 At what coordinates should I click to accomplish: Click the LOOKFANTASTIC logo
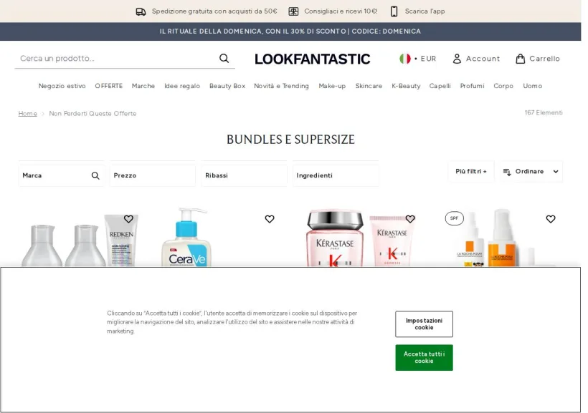pos(313,59)
